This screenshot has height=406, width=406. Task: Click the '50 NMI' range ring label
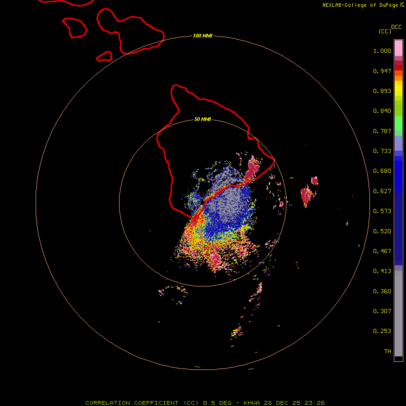203,120
